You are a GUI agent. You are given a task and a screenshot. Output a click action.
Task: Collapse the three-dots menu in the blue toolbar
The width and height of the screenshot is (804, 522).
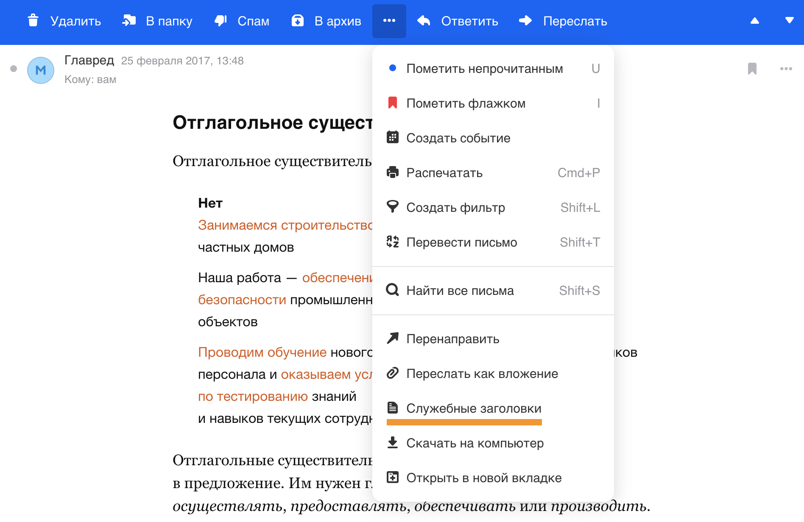pyautogui.click(x=389, y=21)
